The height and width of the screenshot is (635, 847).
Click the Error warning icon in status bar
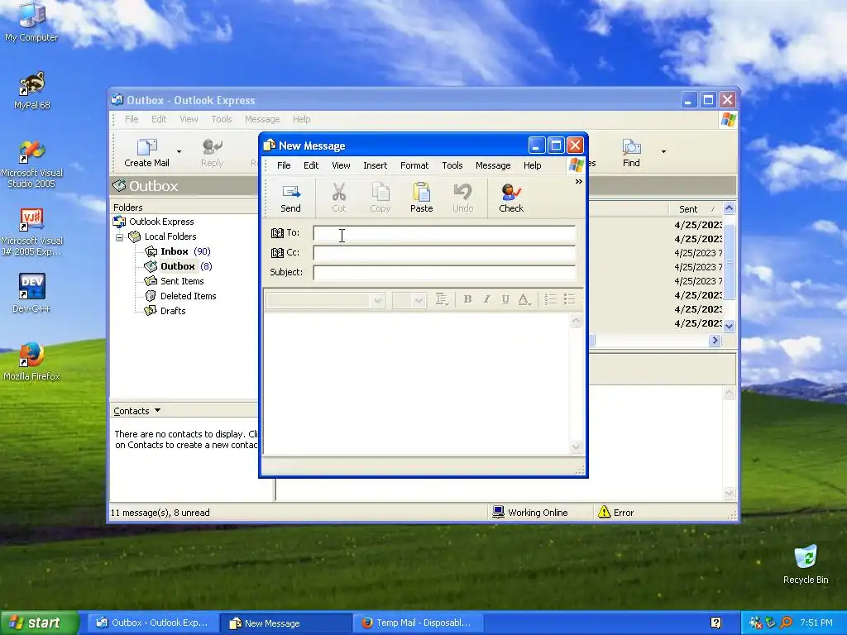[x=604, y=512]
